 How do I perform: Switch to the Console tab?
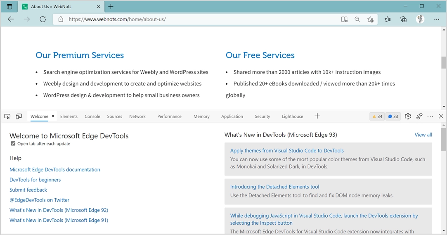92,116
